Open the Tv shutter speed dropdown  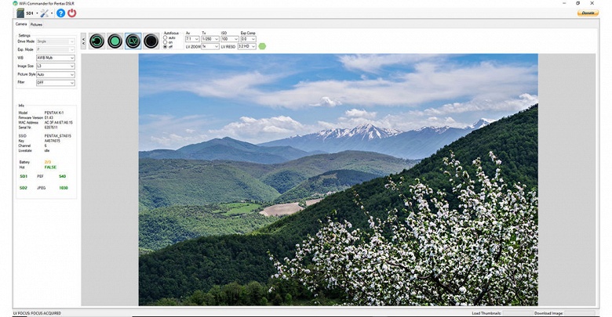click(210, 39)
